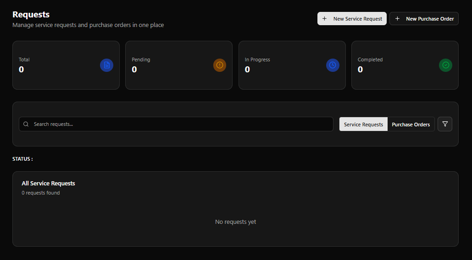Click the magnifier icon in the search box
Screen dimensions: 472x260
(26, 124)
